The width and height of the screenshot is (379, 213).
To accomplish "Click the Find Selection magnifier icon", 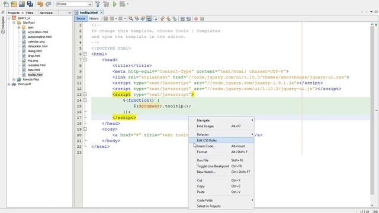I will tap(130, 18).
